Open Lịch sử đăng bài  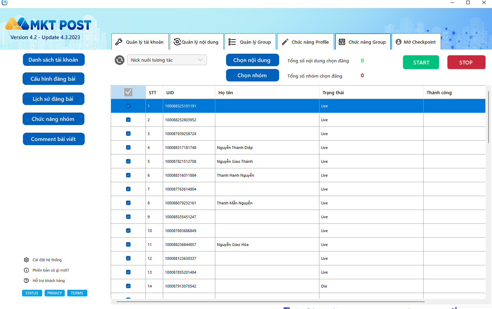point(53,99)
